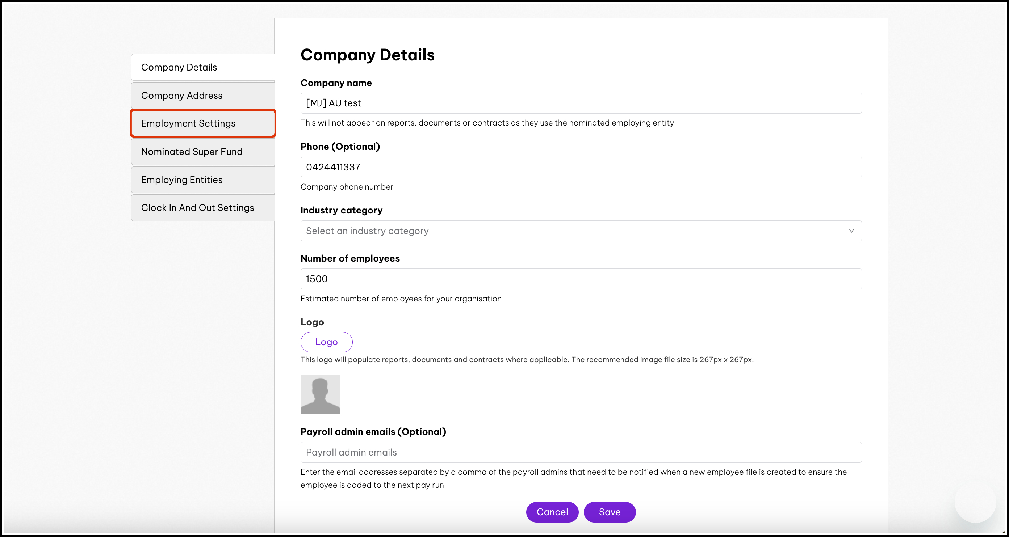The height and width of the screenshot is (537, 1009).
Task: Focus the Payroll admin emails field
Action: click(581, 452)
